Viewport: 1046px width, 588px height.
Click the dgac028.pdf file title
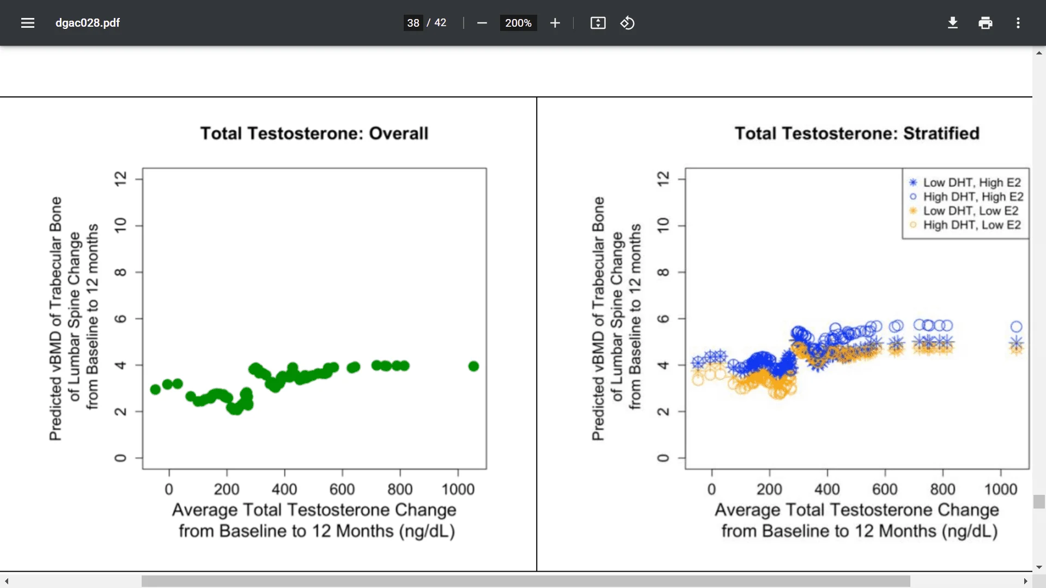point(88,23)
